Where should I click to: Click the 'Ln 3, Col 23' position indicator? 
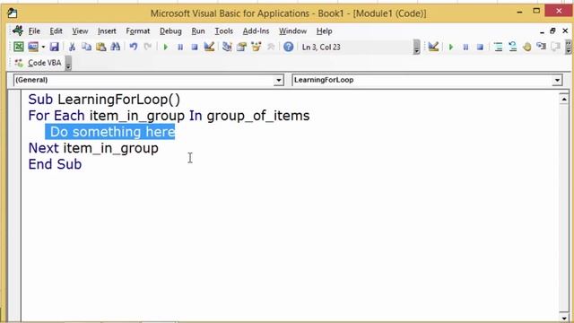321,48
